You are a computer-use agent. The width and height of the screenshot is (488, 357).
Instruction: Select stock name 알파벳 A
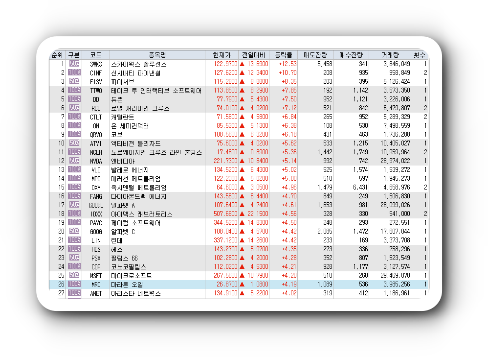123,205
